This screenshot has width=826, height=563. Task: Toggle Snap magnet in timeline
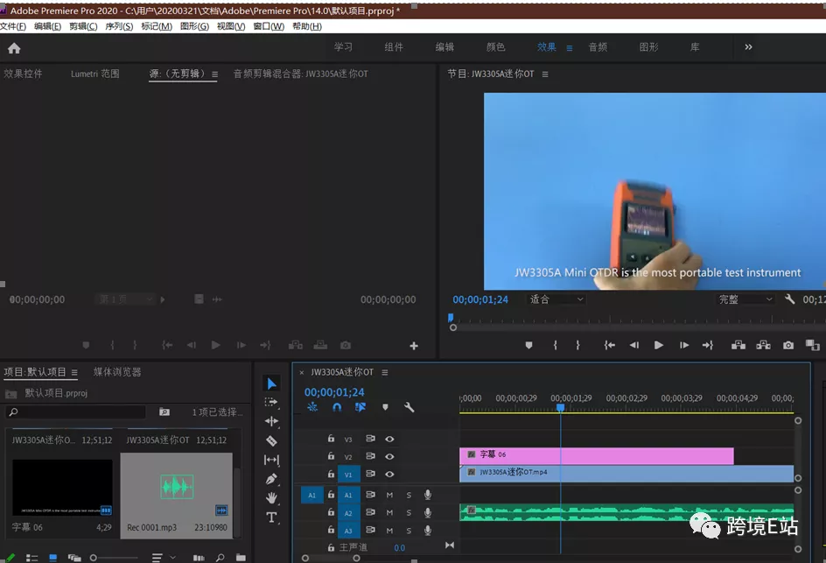coord(337,407)
